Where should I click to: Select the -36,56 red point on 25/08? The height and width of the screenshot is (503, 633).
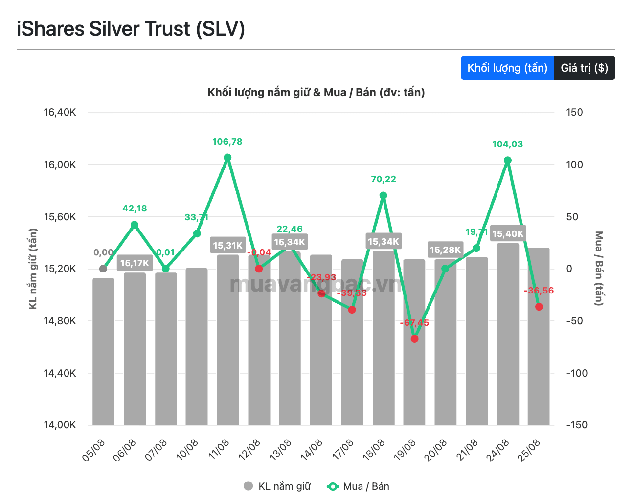[x=539, y=307]
